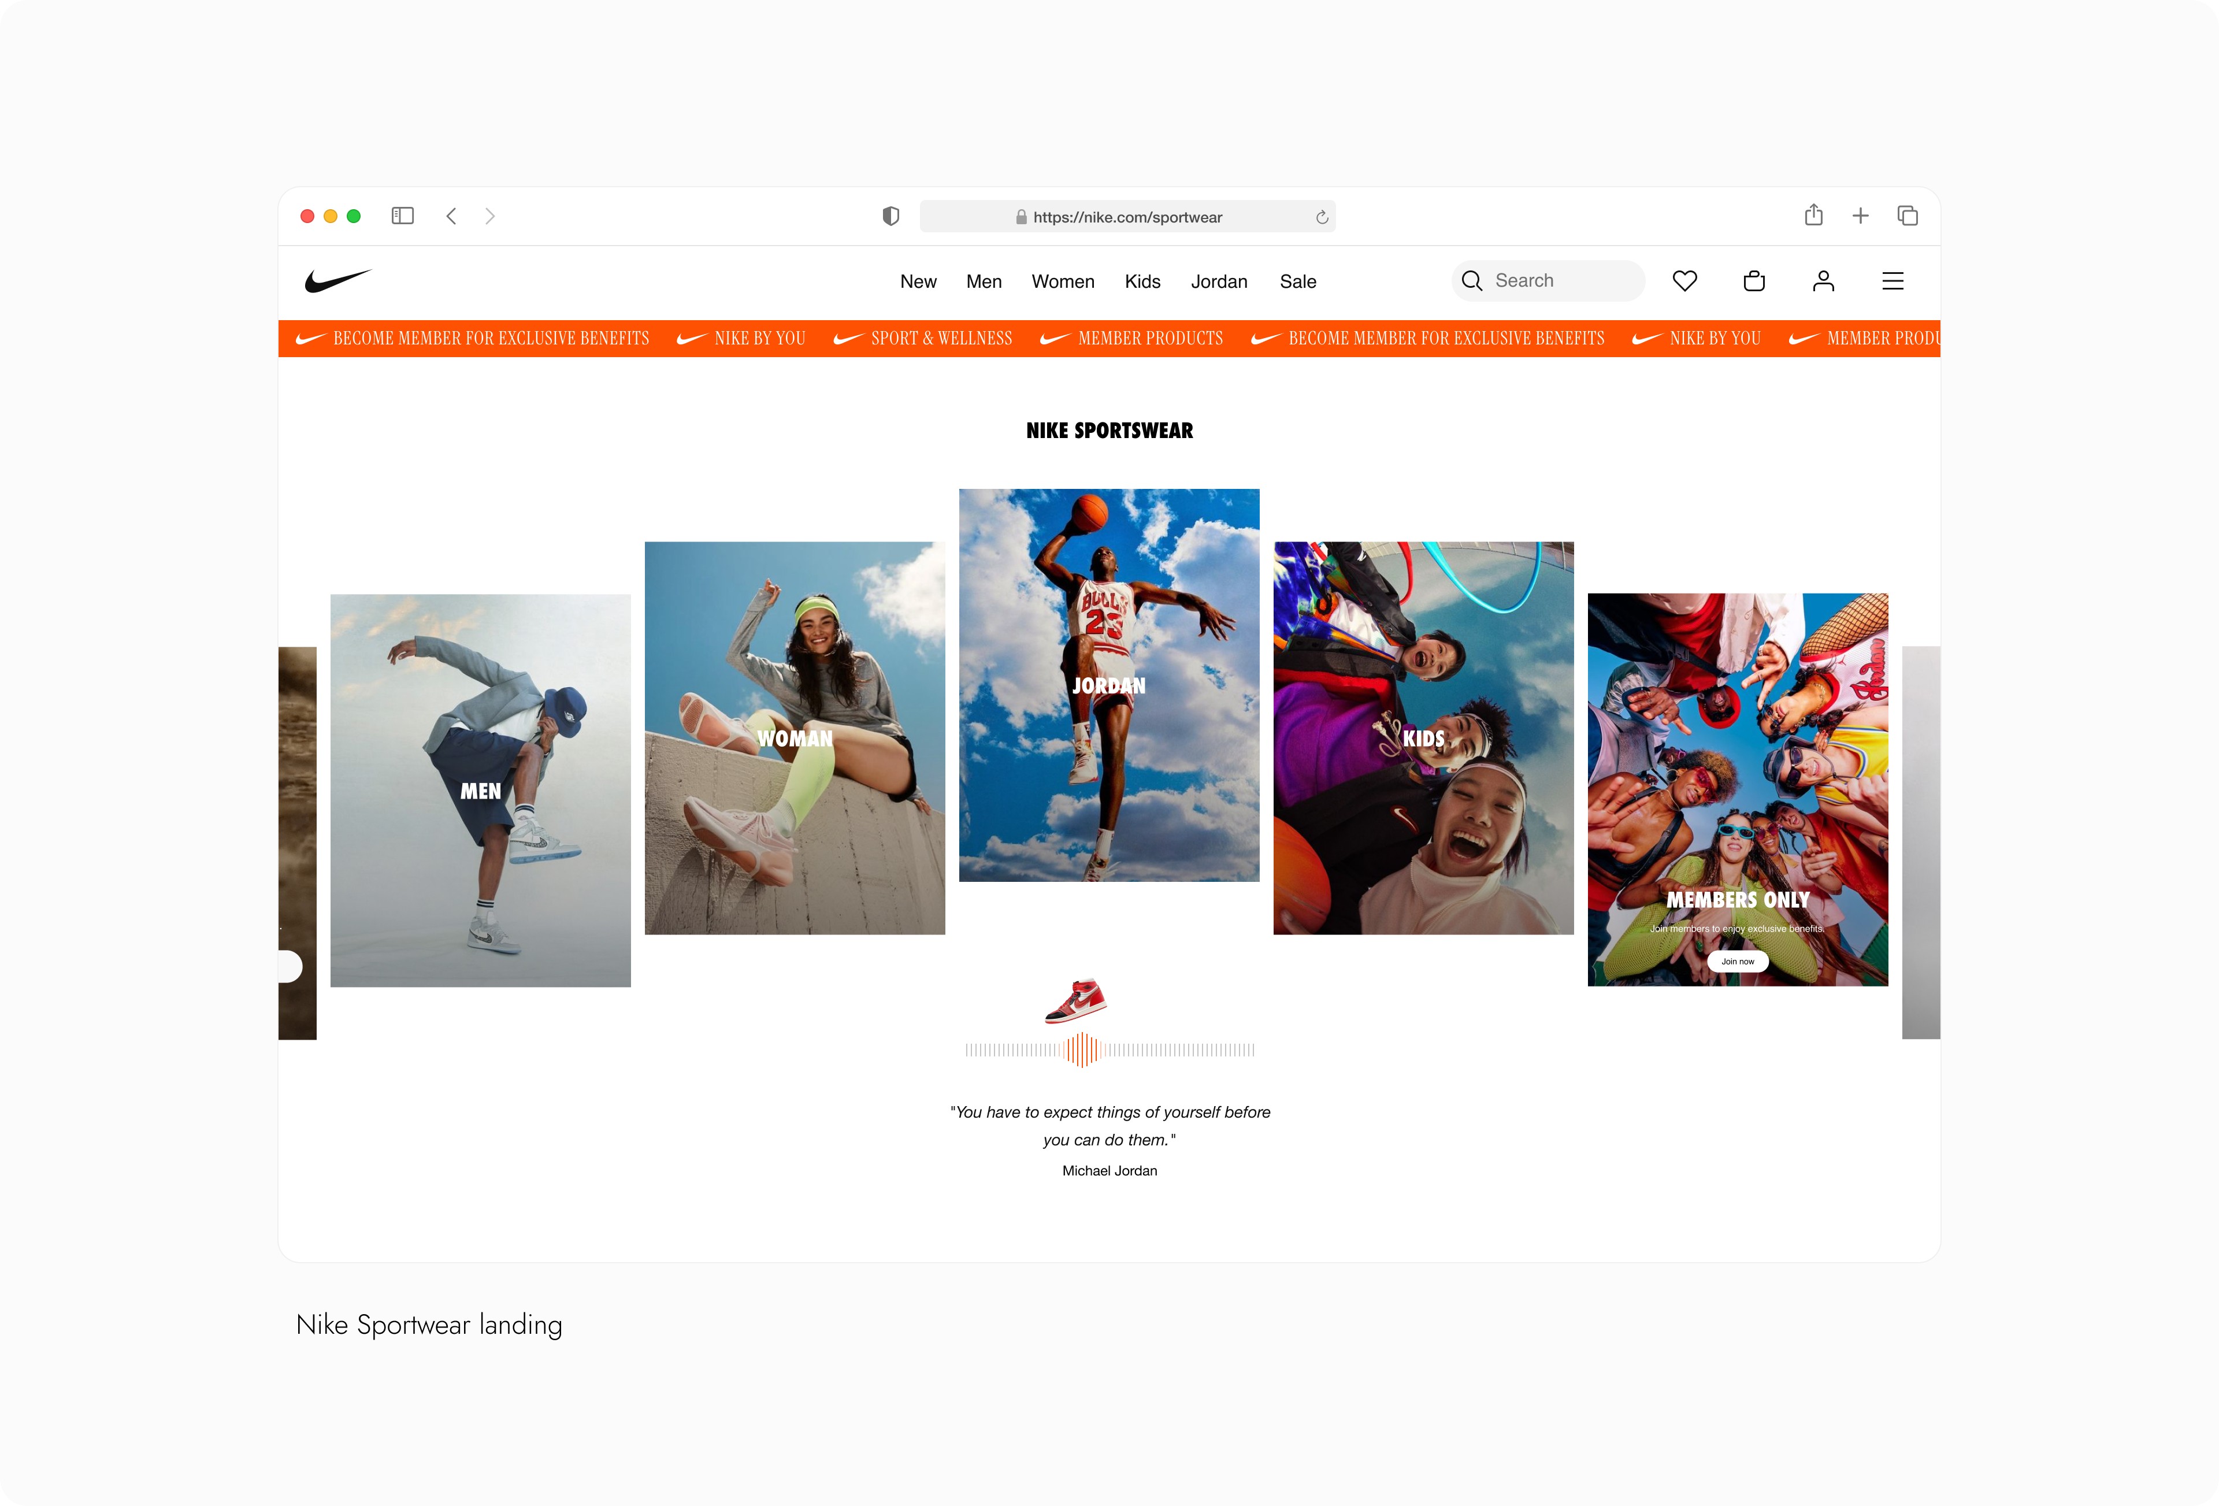Viewport: 2219px width, 1506px height.
Task: Click the first Become Member For Exclusive Benefits link
Action: pyautogui.click(x=473, y=338)
